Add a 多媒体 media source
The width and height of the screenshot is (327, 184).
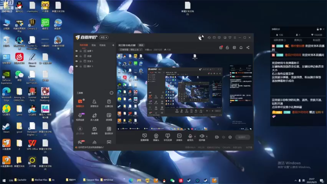[x=179, y=137]
